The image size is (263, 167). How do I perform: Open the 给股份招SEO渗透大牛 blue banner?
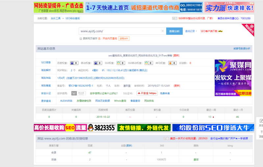pyautogui.click(x=213, y=128)
